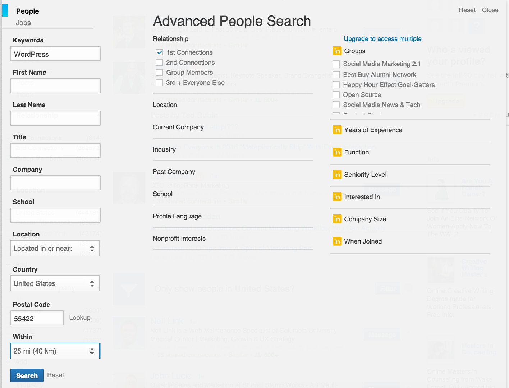This screenshot has height=388, width=509.
Task: Check the Group Members option
Action: pos(160,73)
